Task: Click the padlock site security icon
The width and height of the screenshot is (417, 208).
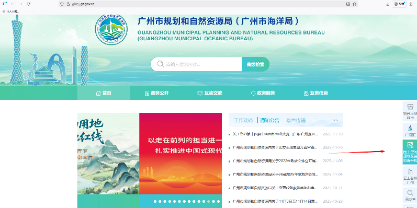Action: point(68,4)
